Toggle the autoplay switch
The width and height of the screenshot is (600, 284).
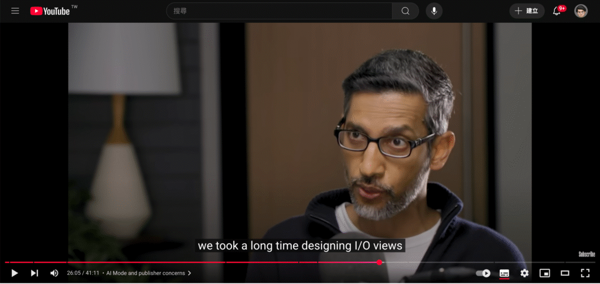click(x=483, y=273)
